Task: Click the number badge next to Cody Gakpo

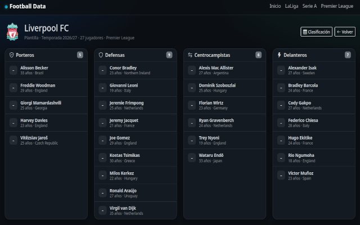Action: pyautogui.click(x=281, y=105)
